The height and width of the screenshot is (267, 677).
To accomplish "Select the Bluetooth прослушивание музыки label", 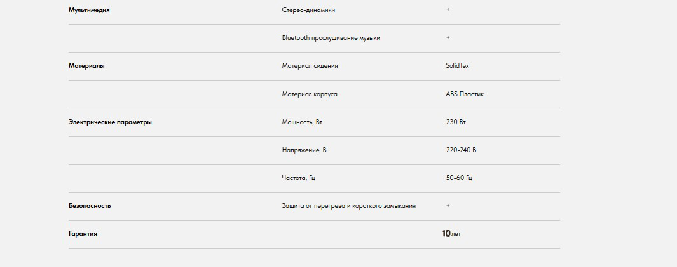I will point(331,38).
